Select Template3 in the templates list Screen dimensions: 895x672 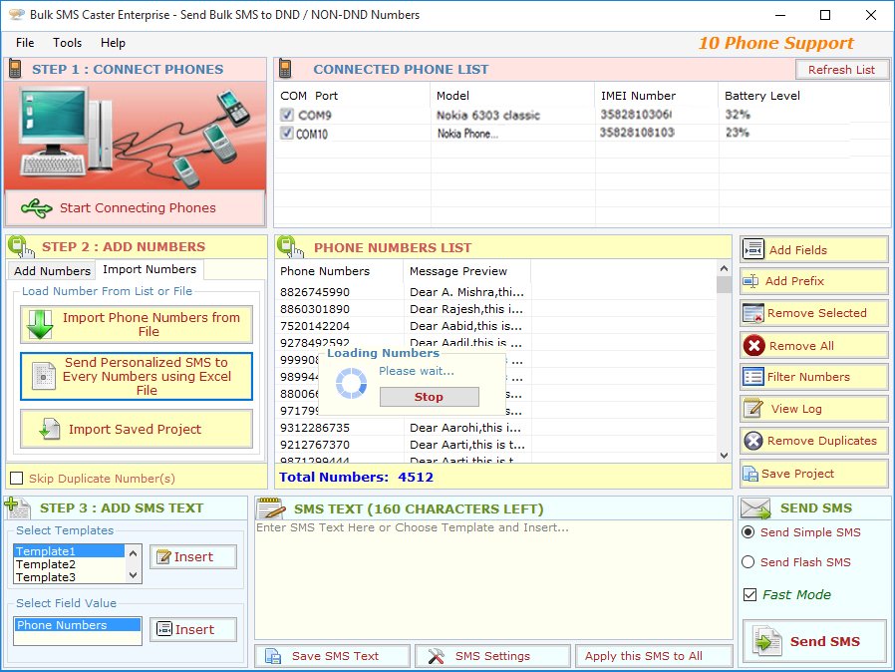(69, 577)
